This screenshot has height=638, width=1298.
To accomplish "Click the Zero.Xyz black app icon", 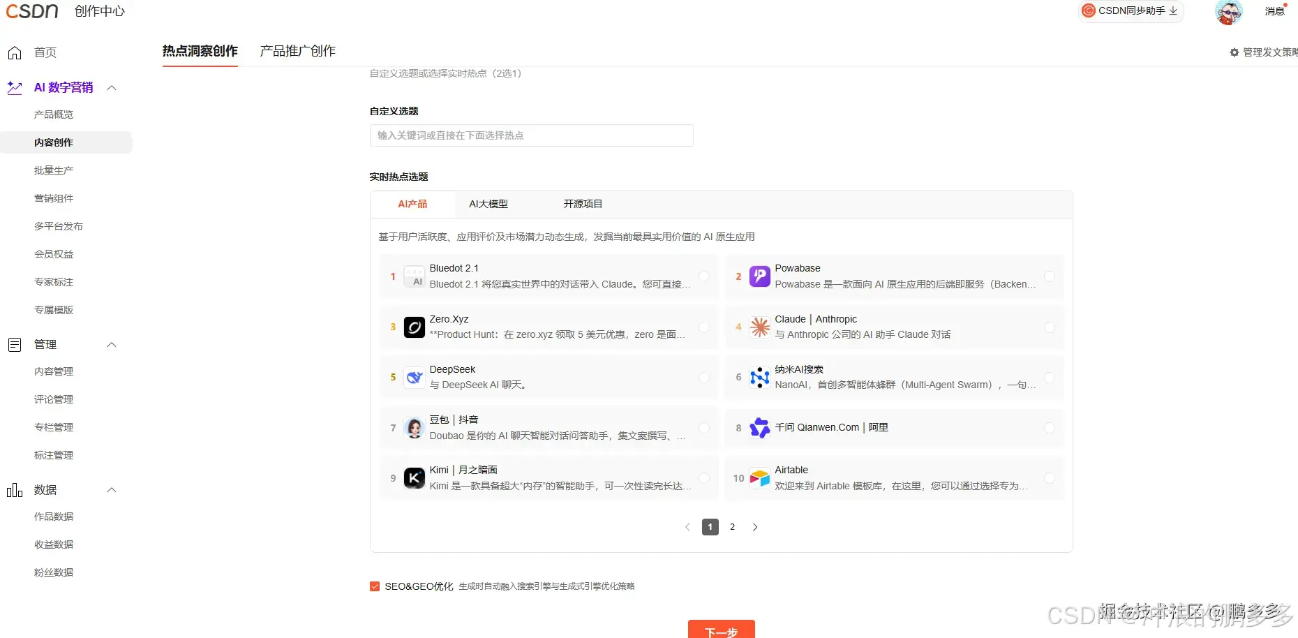I will 414,327.
